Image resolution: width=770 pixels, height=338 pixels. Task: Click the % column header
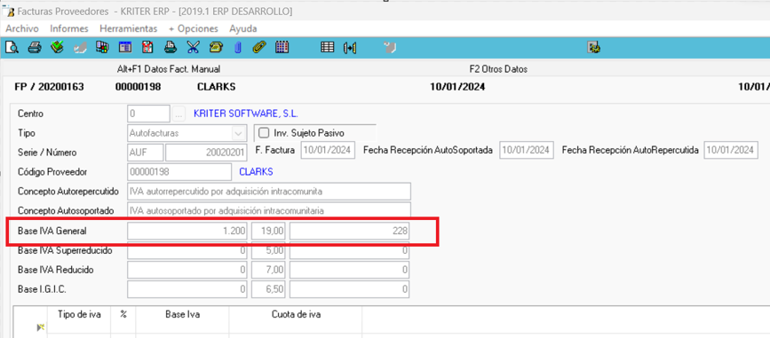(x=123, y=315)
